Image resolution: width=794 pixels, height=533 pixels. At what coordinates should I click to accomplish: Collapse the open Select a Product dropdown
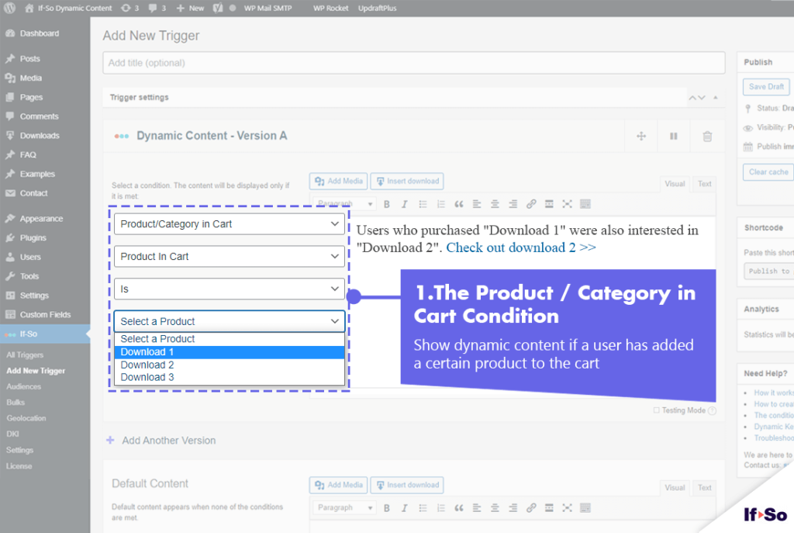pyautogui.click(x=230, y=321)
